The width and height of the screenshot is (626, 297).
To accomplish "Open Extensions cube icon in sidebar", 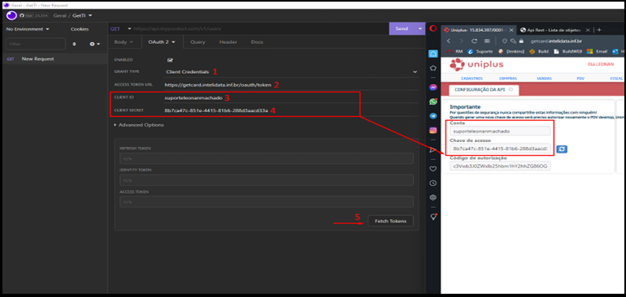I will coord(433,197).
